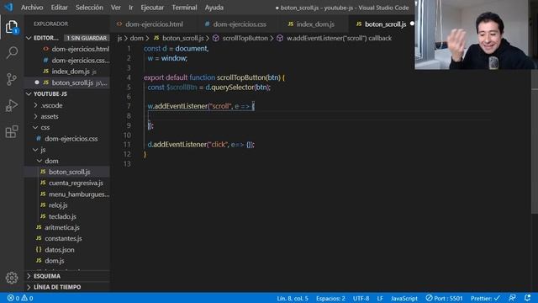
Task: Select boton_scroll.js in the dom folder
Action: point(67,172)
